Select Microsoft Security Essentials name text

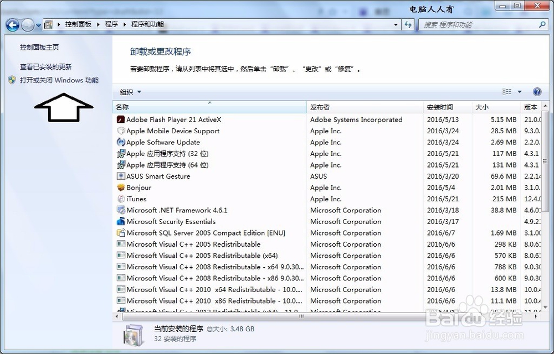tap(171, 221)
